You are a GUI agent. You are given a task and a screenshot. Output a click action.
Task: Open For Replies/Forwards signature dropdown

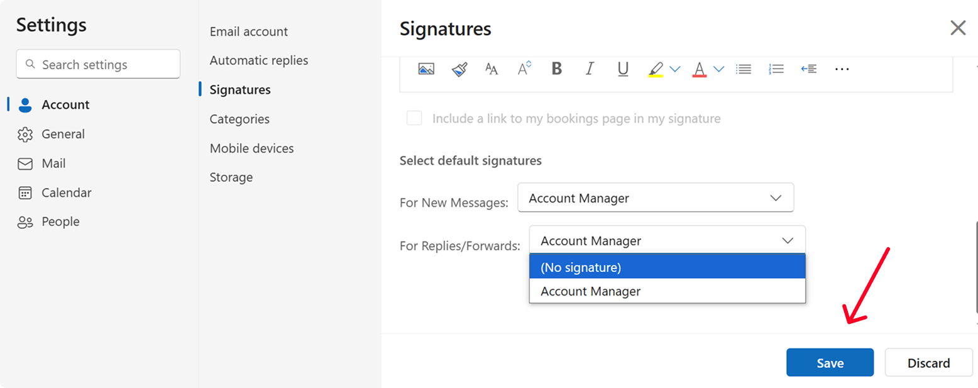coord(667,241)
